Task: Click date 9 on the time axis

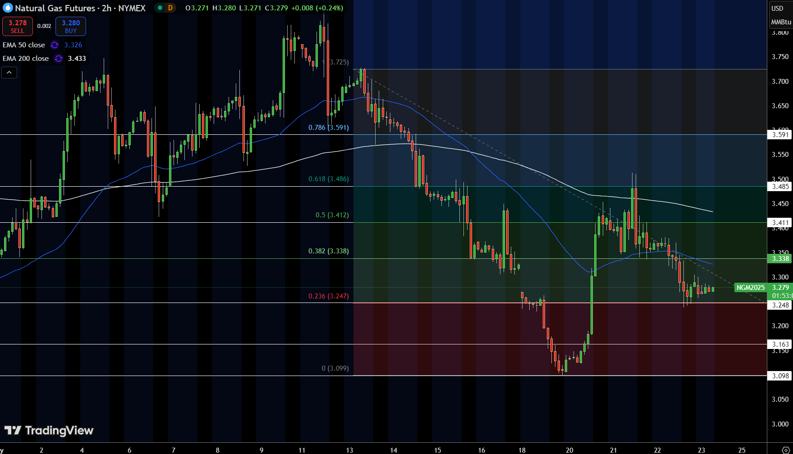Action: 261,450
